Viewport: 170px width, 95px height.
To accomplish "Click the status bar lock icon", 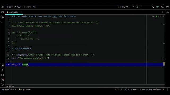I will point(167,89).
